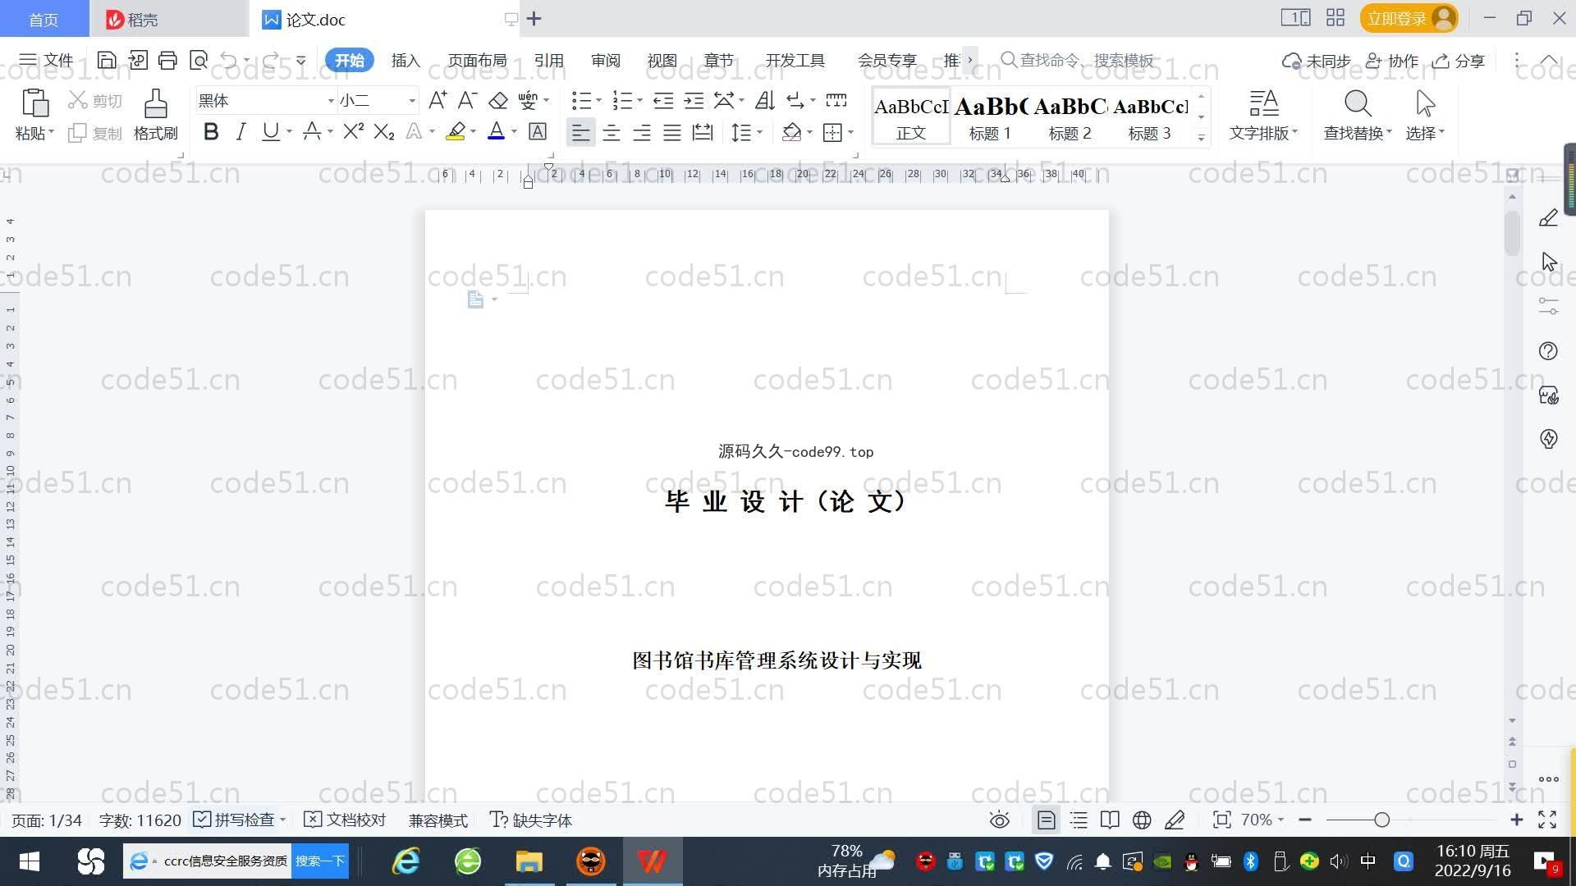Viewport: 1576px width, 886px height.
Task: Click the pen icon in right sidebar
Action: point(1548,217)
